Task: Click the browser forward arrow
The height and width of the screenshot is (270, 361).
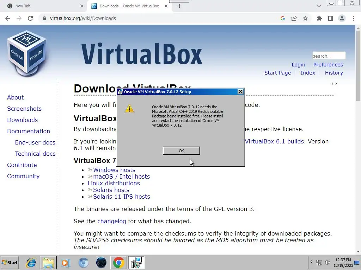Action: click(x=19, y=18)
